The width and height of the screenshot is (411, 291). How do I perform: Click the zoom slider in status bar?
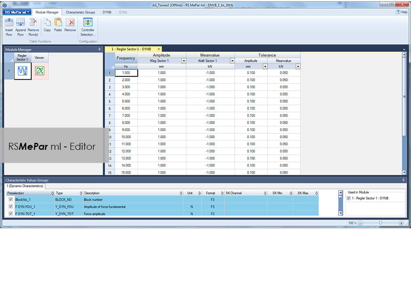click(381, 223)
